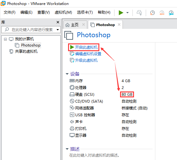Image resolution: width=177 pixels, height=160 pixels.
Task: Close the library panel
Action: pos(58,22)
